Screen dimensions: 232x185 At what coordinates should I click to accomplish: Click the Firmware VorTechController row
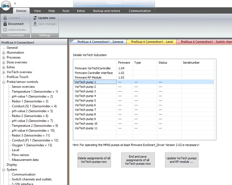click(144, 68)
